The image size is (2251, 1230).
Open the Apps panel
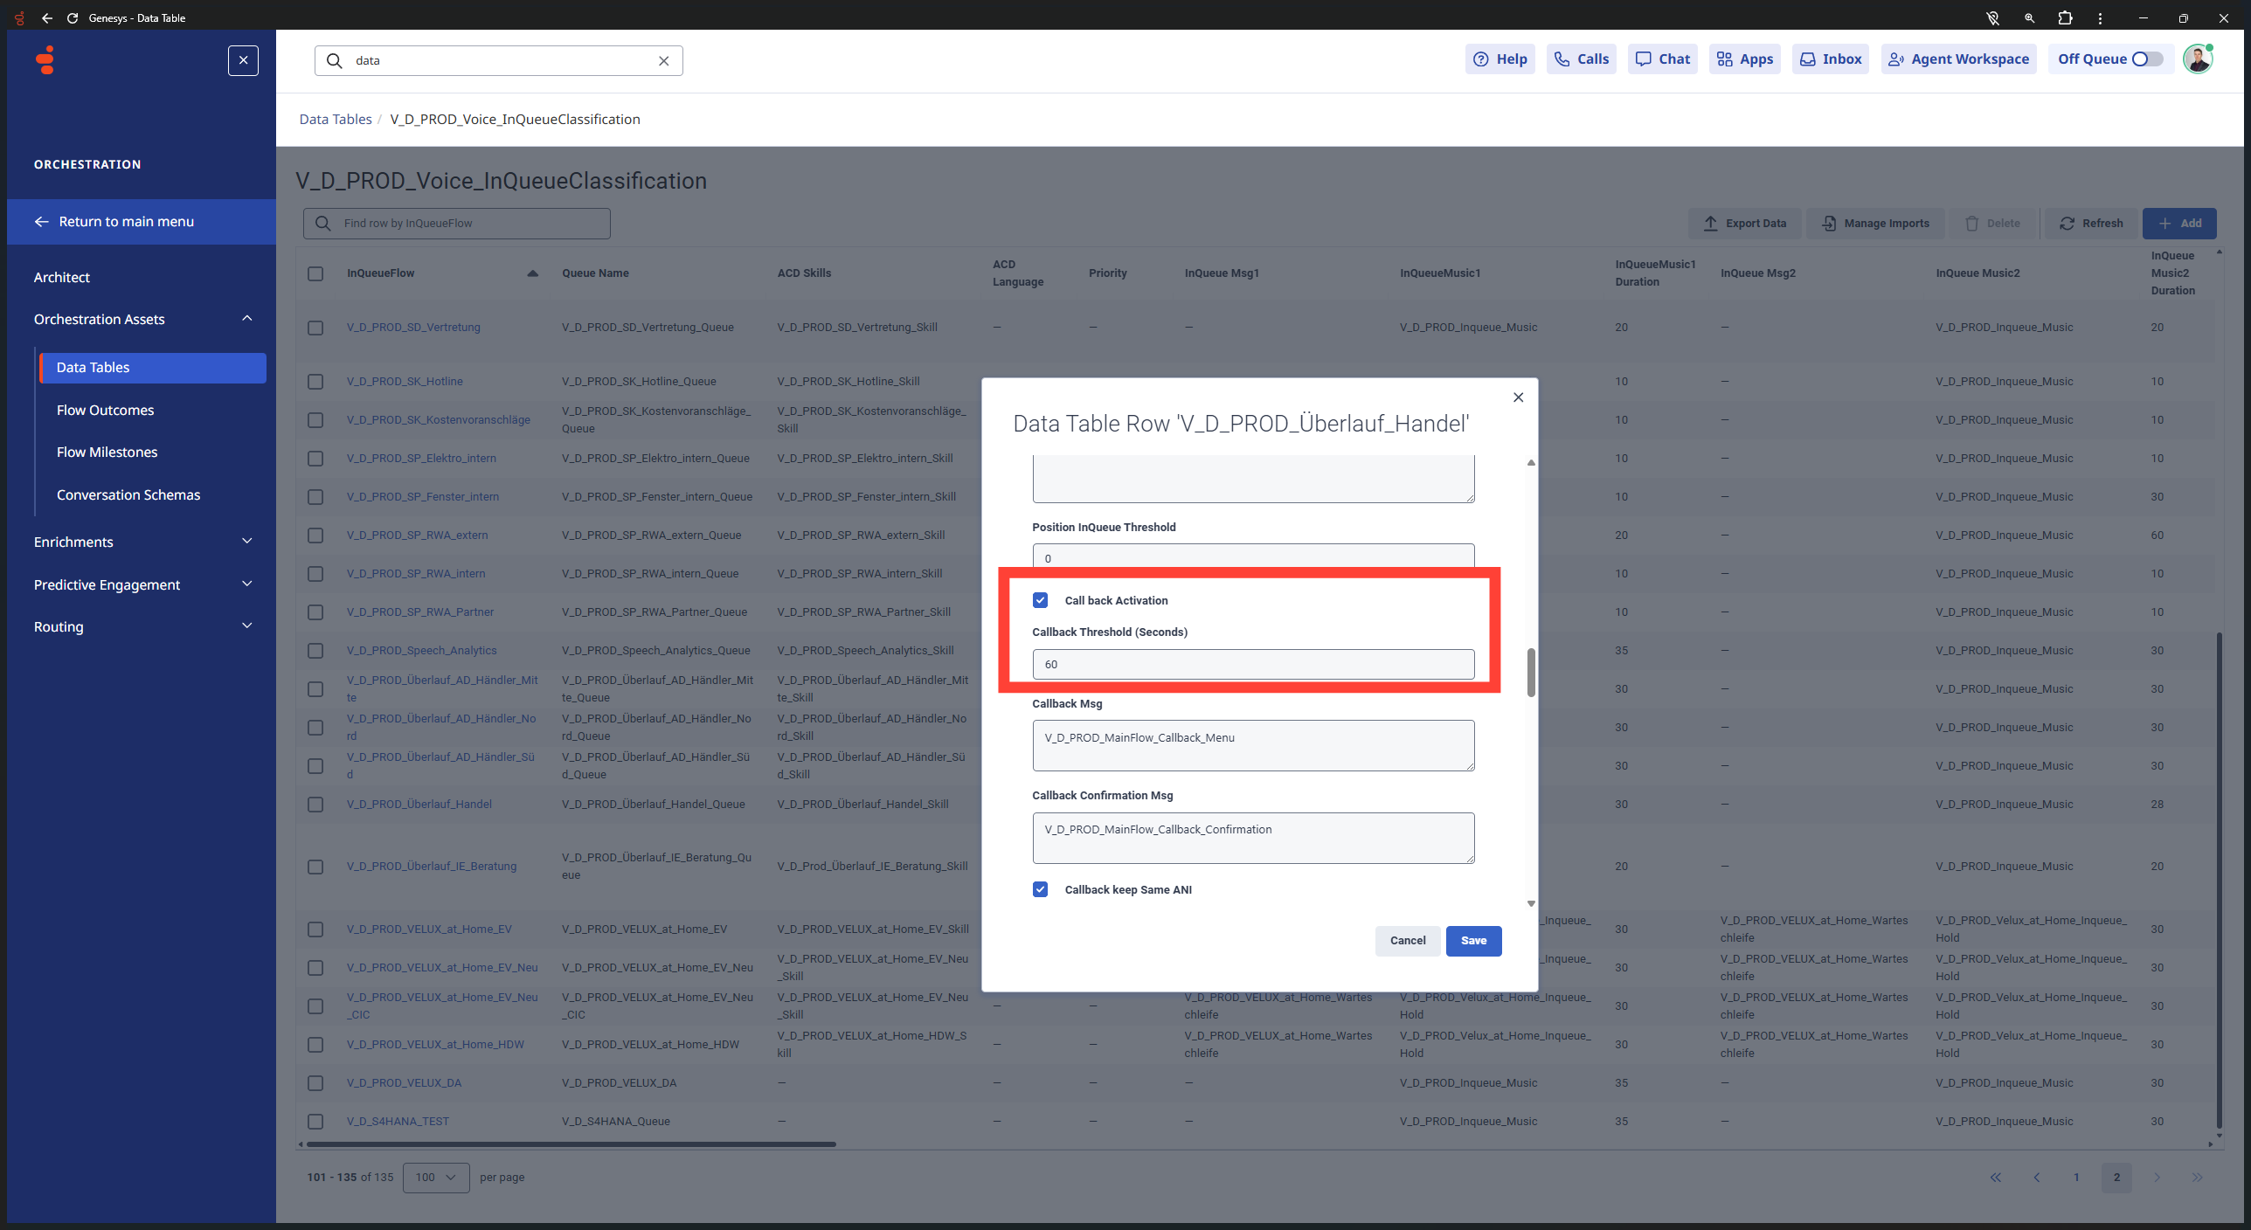1744,59
